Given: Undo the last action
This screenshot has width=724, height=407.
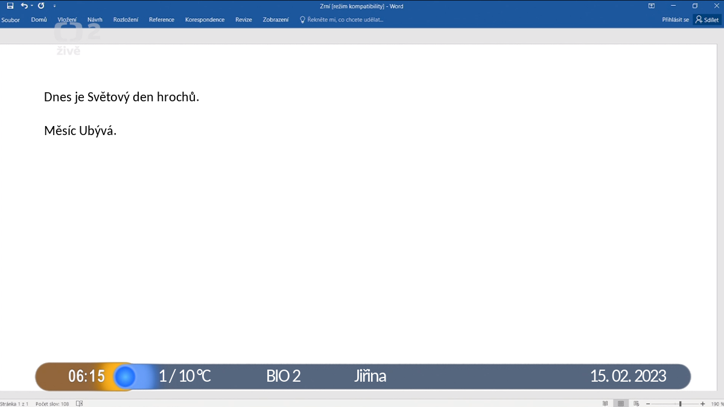Looking at the screenshot, I should (24, 6).
